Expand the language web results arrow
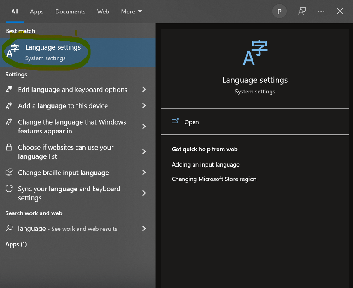The image size is (353, 288). (144, 229)
